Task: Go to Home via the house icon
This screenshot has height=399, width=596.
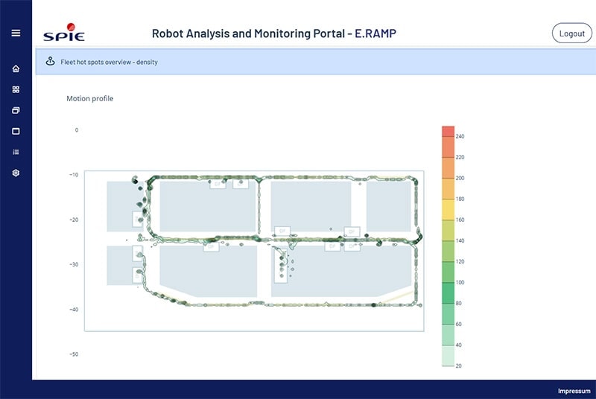Action: [16, 68]
